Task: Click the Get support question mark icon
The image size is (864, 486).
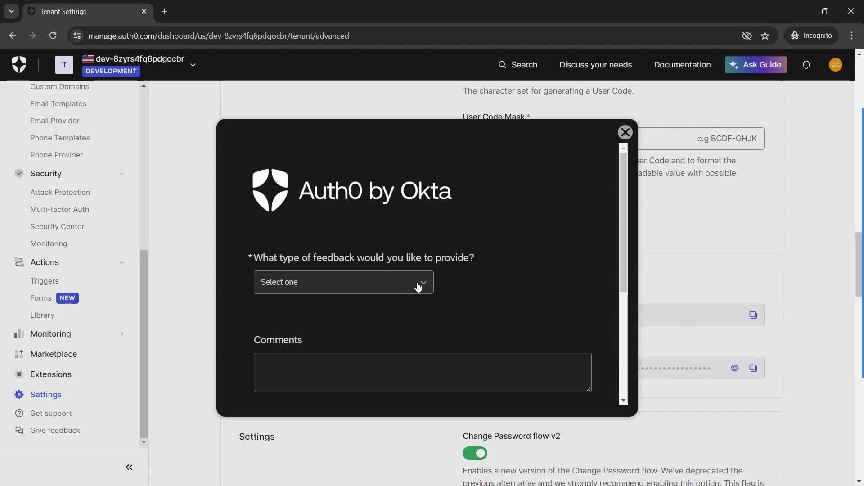Action: click(x=19, y=413)
